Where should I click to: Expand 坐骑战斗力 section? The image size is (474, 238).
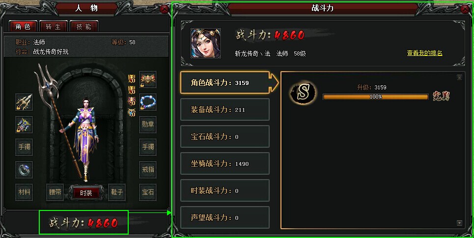pos(225,164)
